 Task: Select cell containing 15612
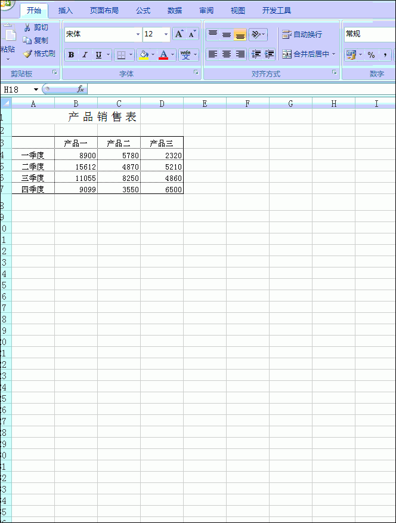(x=76, y=166)
